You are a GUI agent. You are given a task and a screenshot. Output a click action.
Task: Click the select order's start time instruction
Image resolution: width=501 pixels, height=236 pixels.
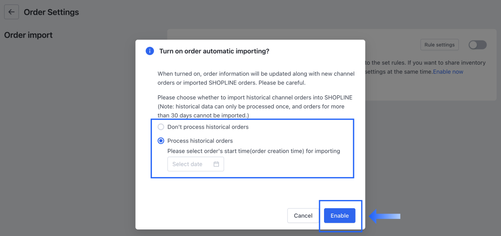[x=254, y=151]
